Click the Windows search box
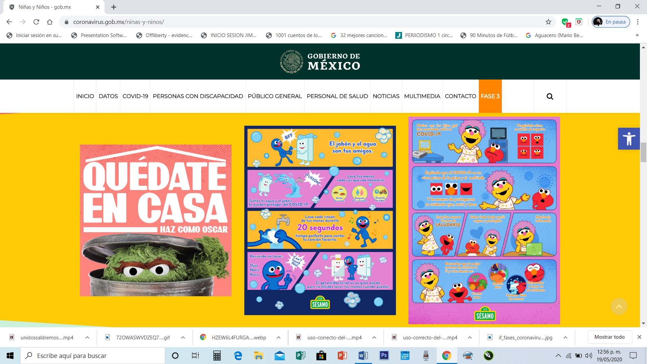The width and height of the screenshot is (647, 364). (x=93, y=356)
